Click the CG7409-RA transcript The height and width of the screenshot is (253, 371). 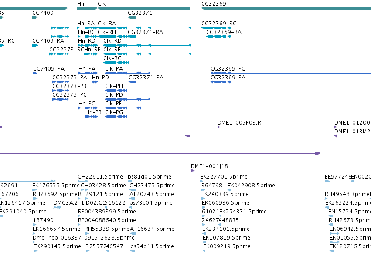pos(48,41)
